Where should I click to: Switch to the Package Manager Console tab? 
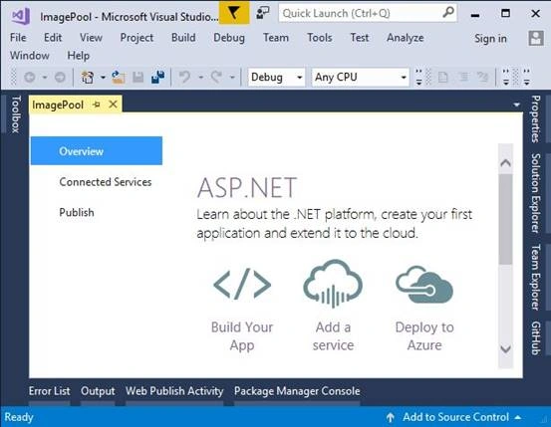pos(297,391)
